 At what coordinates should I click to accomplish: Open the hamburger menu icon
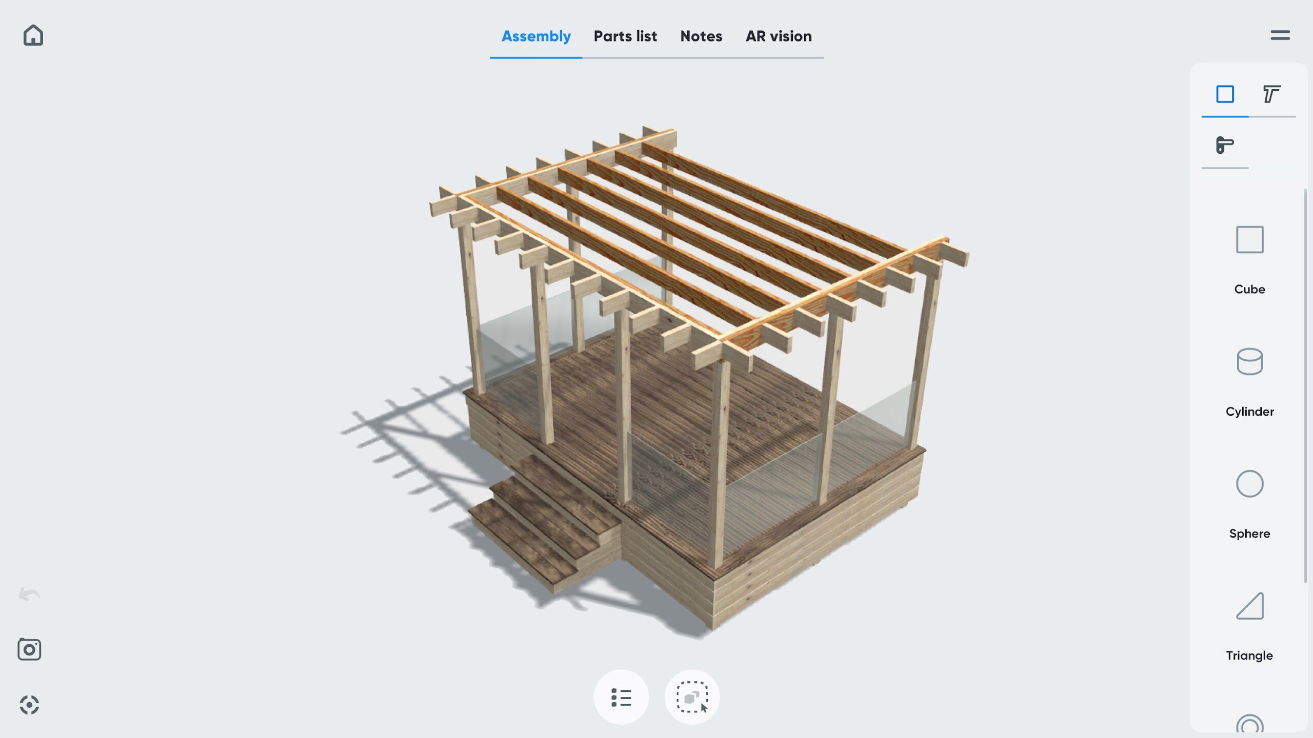click(x=1280, y=35)
